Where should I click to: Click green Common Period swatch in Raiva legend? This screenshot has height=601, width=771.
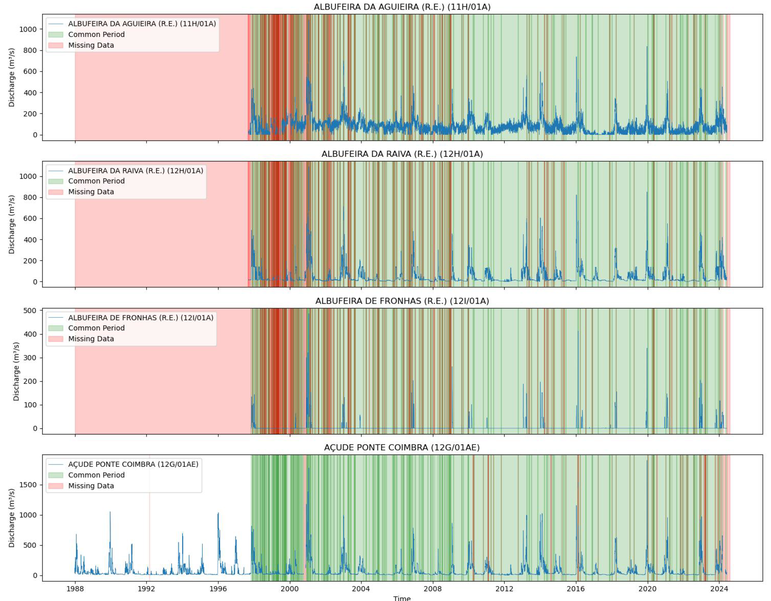coord(56,181)
